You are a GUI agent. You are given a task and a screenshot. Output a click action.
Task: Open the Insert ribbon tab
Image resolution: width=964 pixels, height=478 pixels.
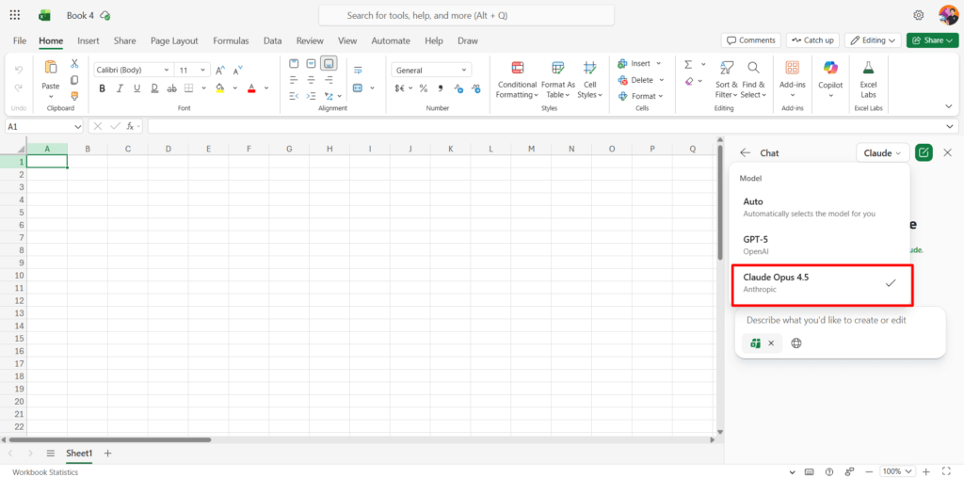point(88,40)
